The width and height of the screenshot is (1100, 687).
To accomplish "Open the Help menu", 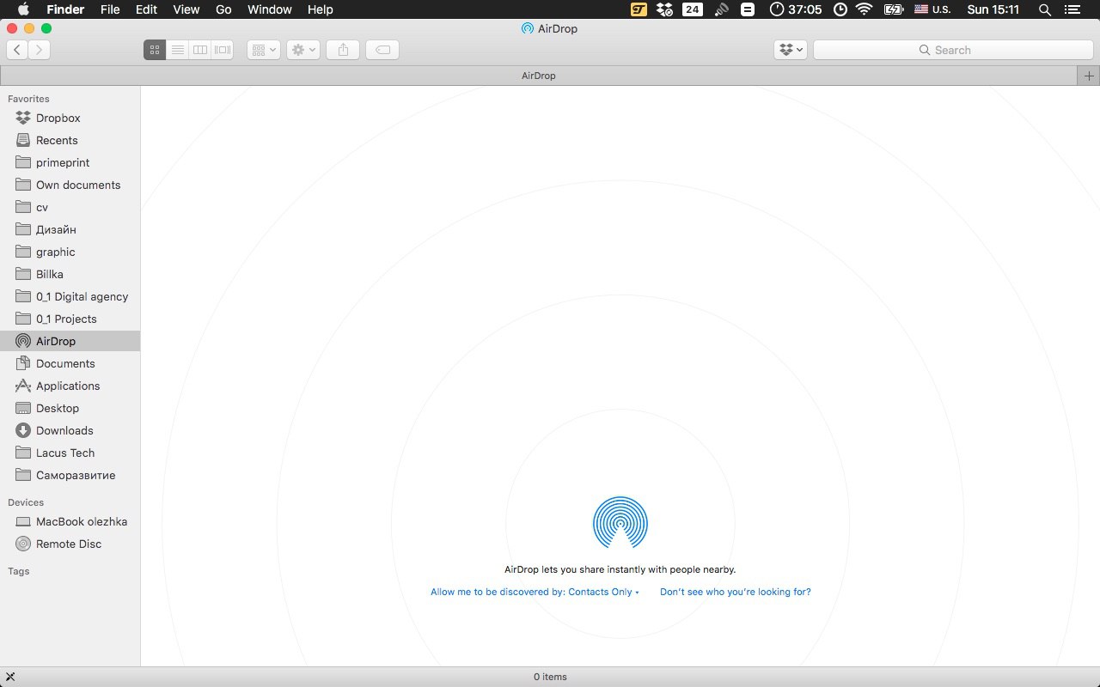I will [320, 9].
